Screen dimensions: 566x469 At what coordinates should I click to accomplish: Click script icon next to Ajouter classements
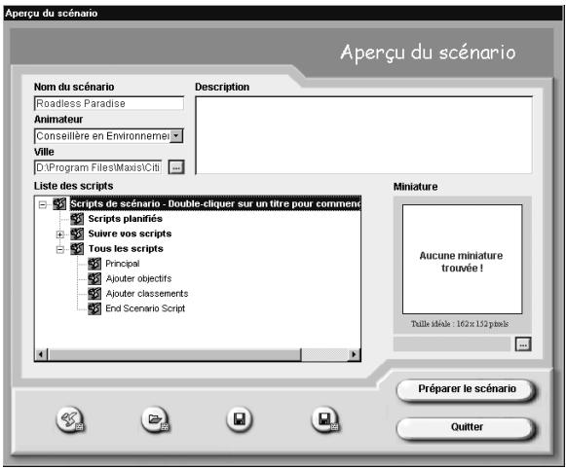coord(94,294)
